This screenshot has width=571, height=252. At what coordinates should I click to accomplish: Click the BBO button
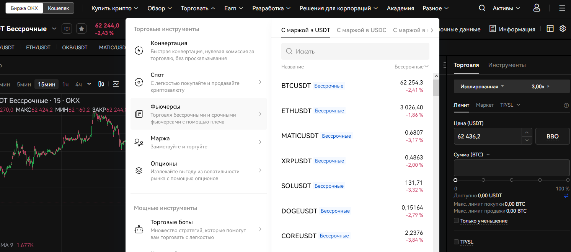click(x=552, y=136)
